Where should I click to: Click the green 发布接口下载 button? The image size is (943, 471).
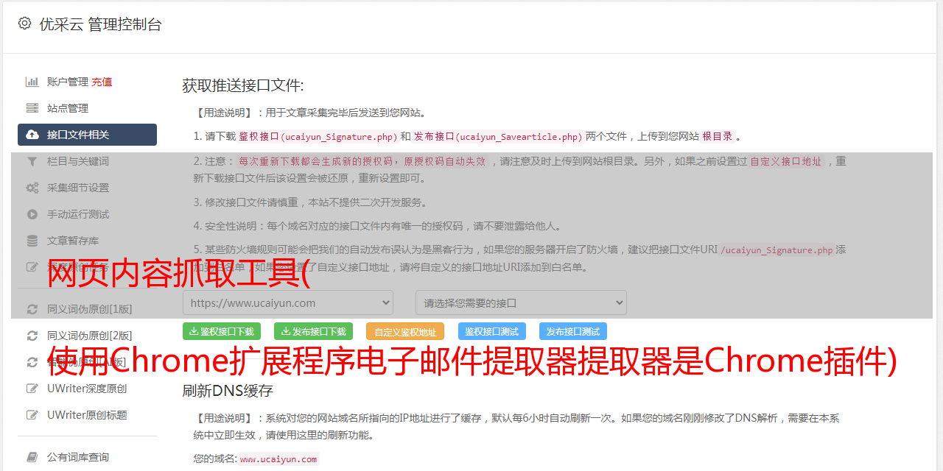[x=313, y=331]
